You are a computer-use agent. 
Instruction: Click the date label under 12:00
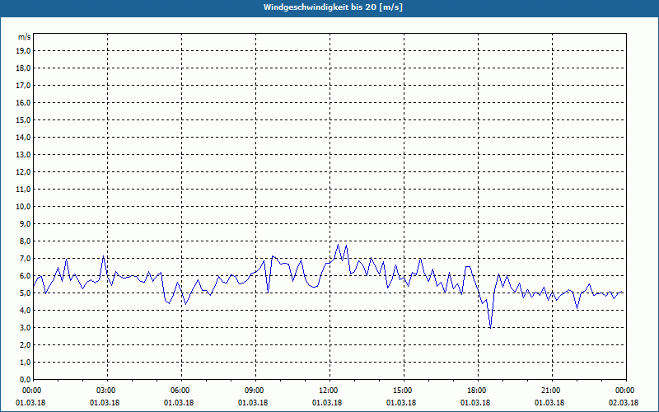tap(326, 403)
